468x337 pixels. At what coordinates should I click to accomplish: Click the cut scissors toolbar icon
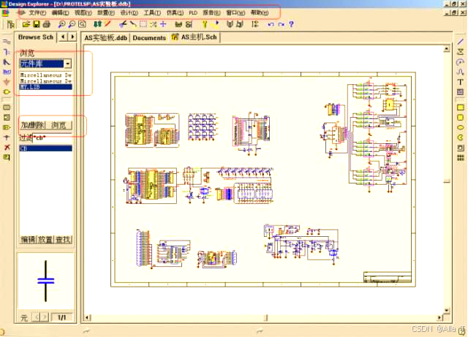click(123, 24)
